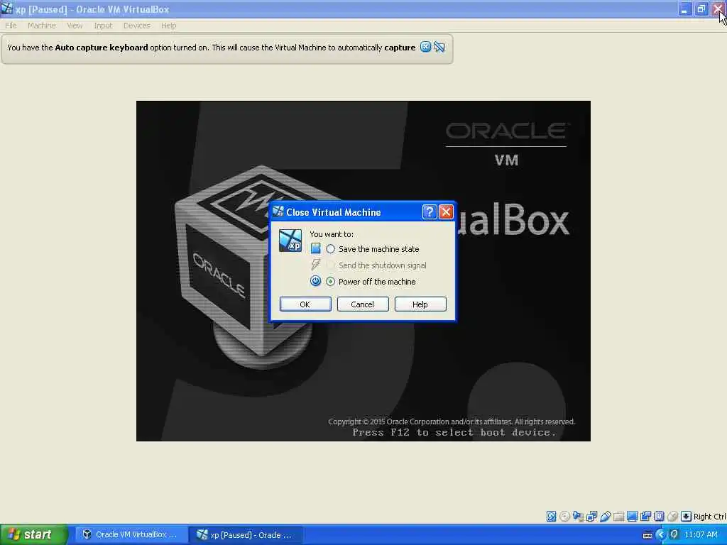Viewport: 727px width, 545px height.
Task: Click the don't-show-again icon on the keyboard notification
Action: 439,47
